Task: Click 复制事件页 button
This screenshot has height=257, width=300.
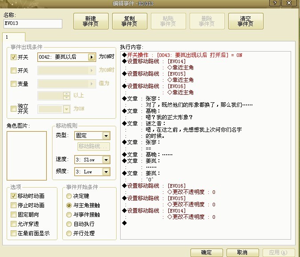Action: 130,21
